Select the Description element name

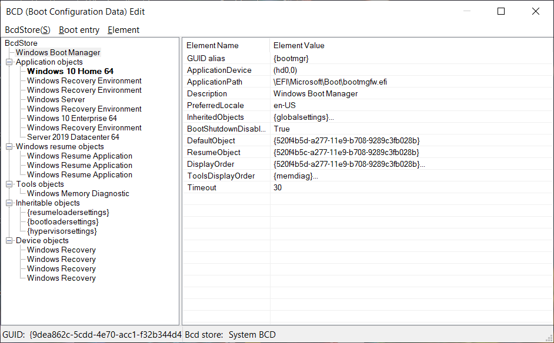click(x=206, y=93)
